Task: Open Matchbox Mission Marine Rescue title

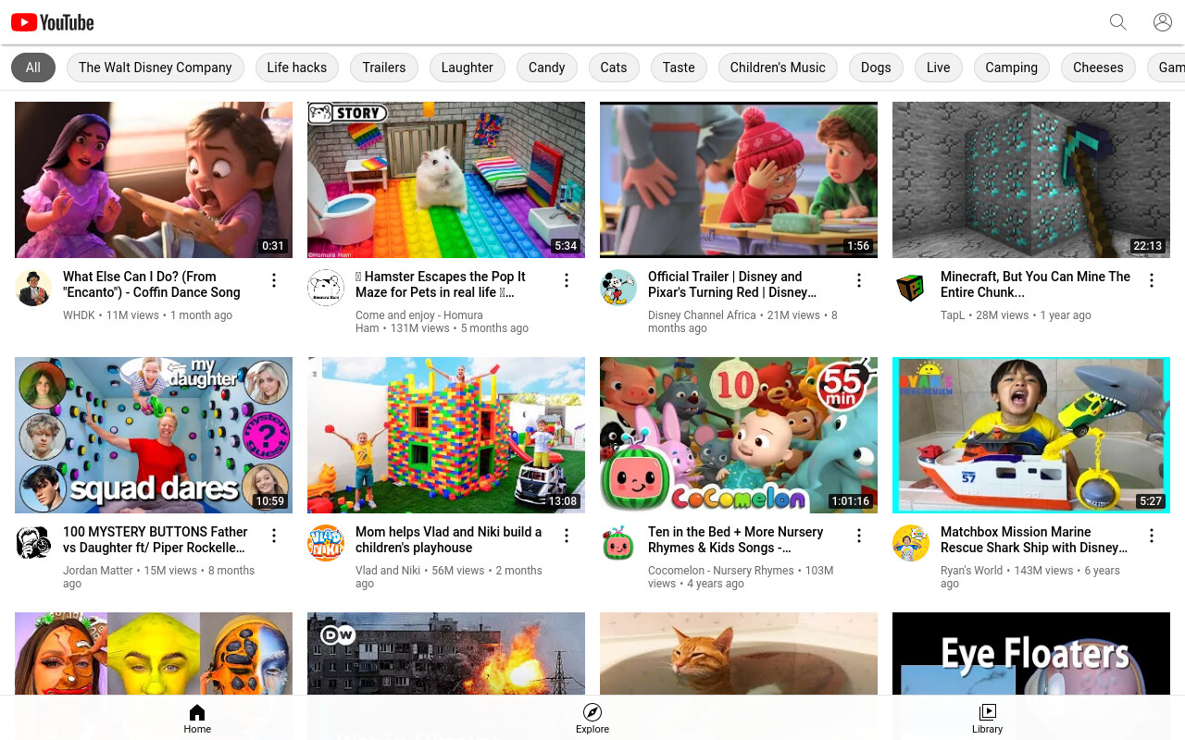Action: click(1034, 539)
